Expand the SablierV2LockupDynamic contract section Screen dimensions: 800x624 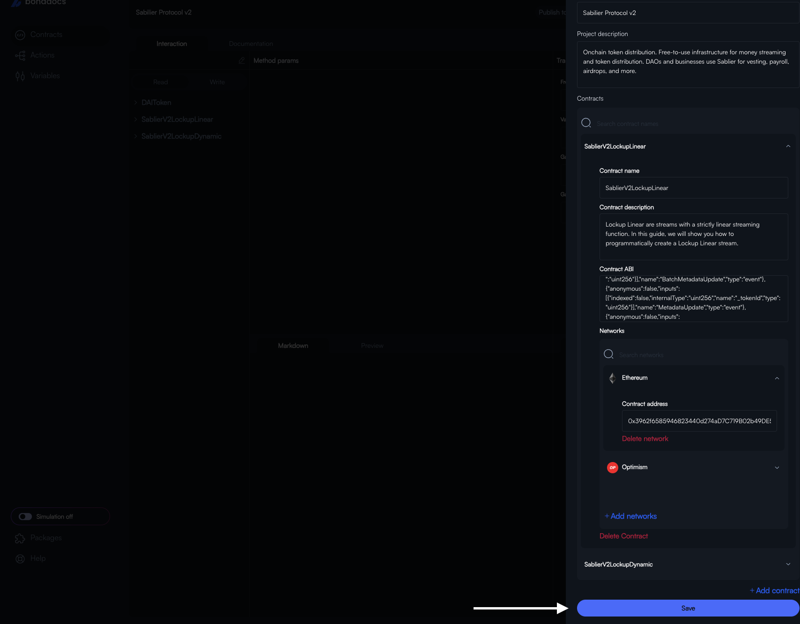788,565
